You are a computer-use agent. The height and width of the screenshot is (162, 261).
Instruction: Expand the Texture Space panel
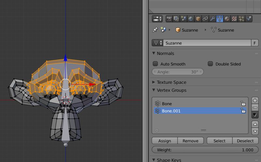click(154, 82)
